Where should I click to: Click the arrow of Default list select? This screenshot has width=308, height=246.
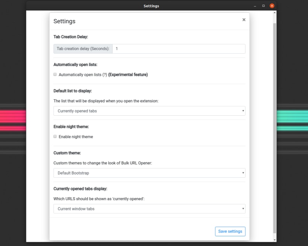coord(243,111)
